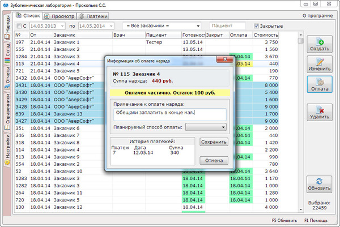Select row 555 Заказчик 2
This screenshot has width=340, height=227.
tap(147, 49)
